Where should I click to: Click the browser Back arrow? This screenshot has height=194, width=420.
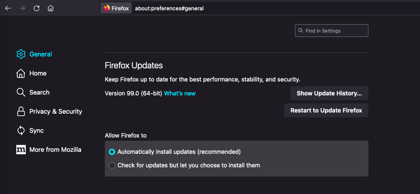[x=8, y=8]
